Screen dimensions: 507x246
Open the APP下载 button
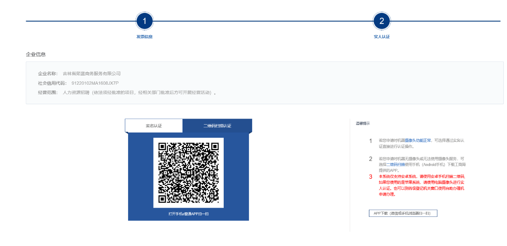pyautogui.click(x=403, y=213)
